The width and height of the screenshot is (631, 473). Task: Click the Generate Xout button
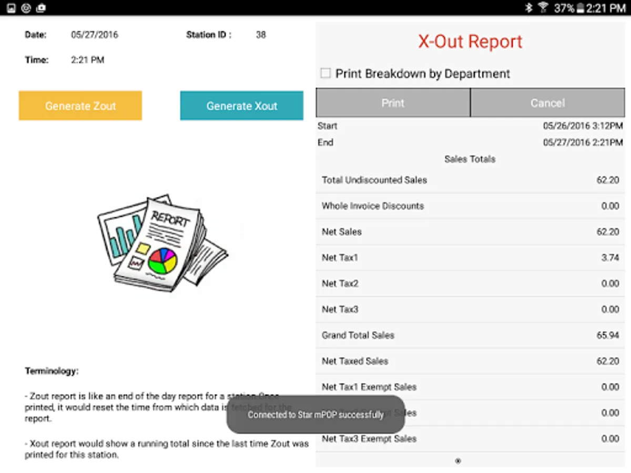[242, 106]
